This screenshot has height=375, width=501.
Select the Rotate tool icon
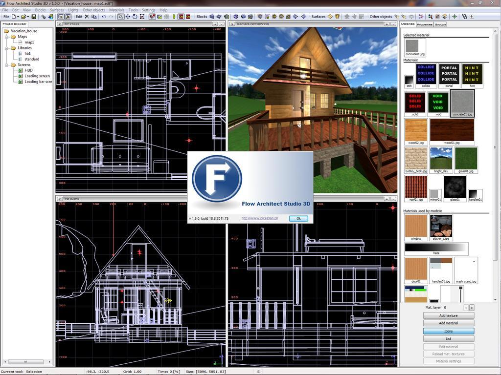(x=135, y=17)
